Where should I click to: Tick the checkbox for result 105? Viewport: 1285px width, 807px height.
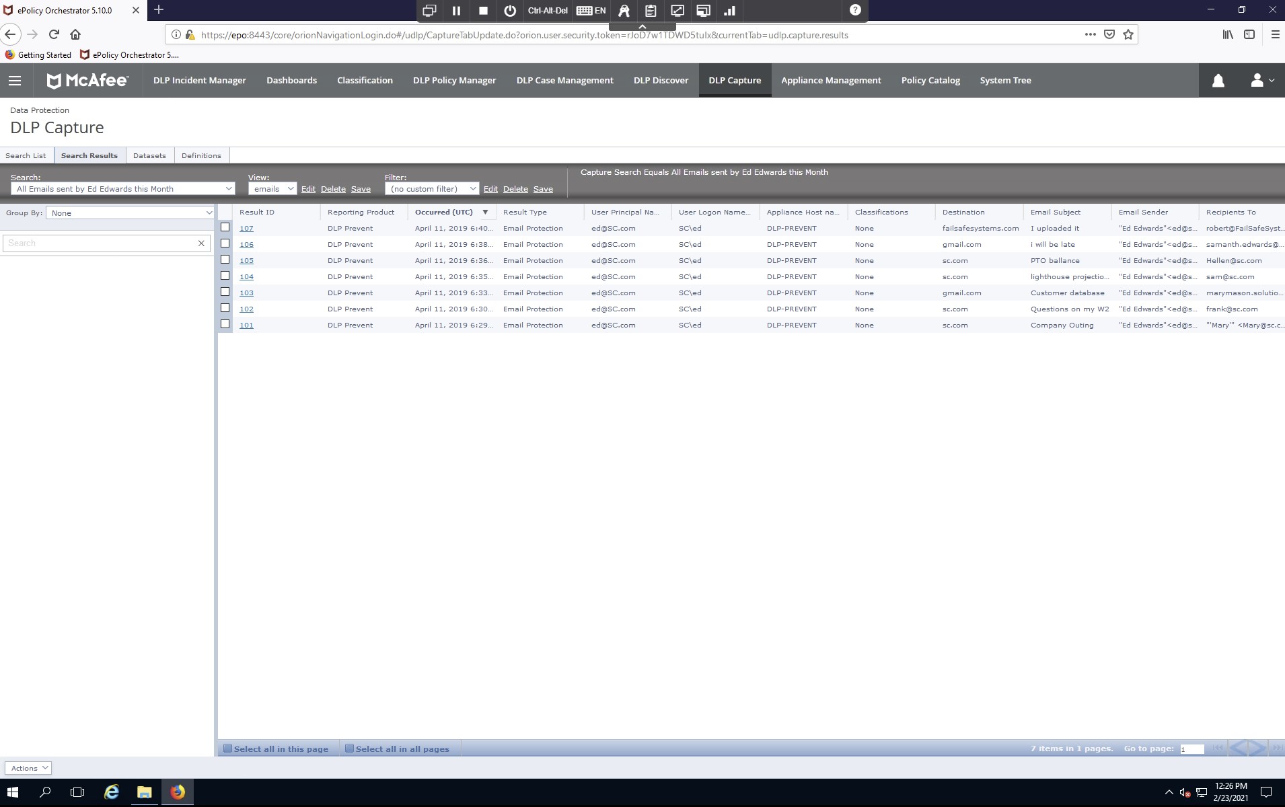[225, 260]
